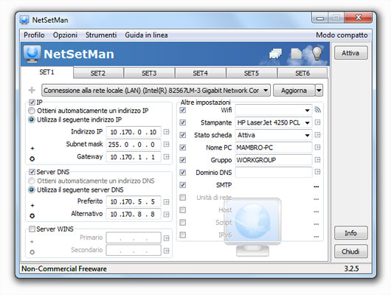Click the icon beside the Gateway field
Image resolution: width=391 pixels, height=295 pixels.
point(166,156)
